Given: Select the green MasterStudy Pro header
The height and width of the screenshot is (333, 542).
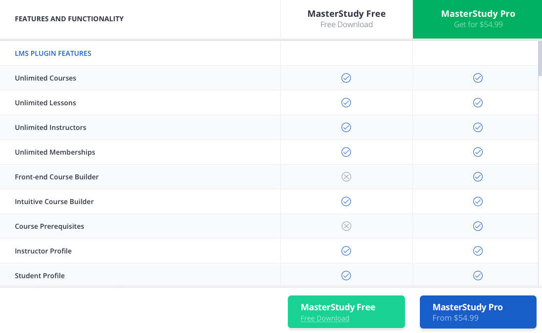Looking at the screenshot, I should click(478, 19).
